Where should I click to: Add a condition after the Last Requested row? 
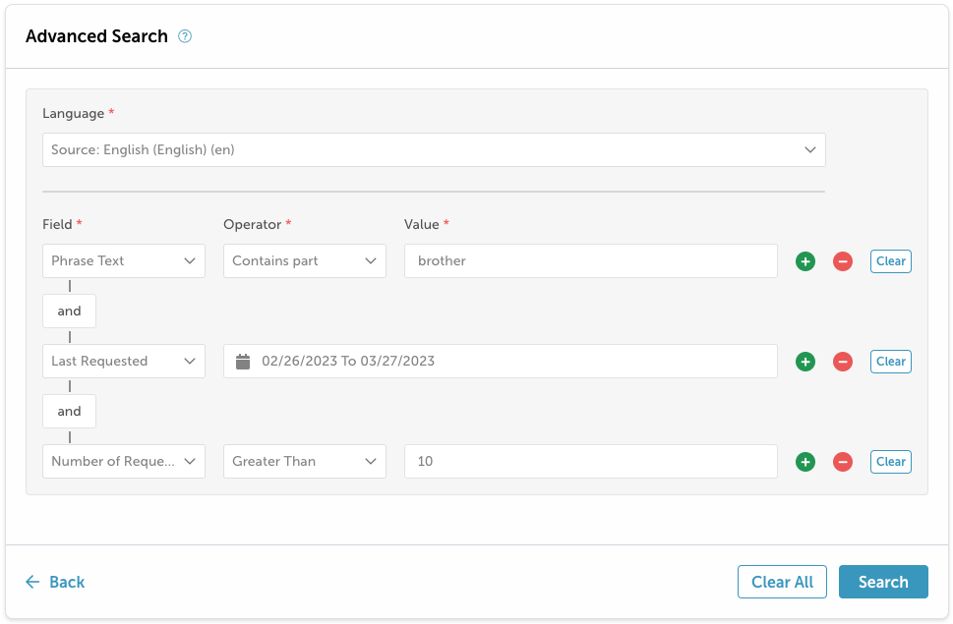tap(805, 362)
